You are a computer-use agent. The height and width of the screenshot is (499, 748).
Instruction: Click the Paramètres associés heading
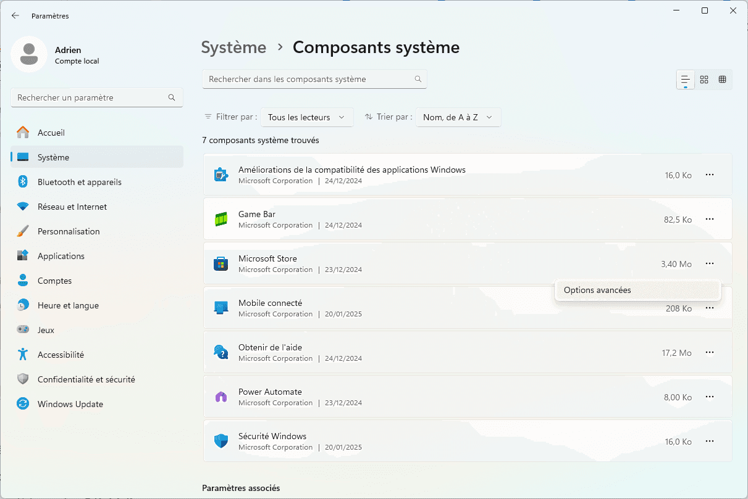(241, 488)
